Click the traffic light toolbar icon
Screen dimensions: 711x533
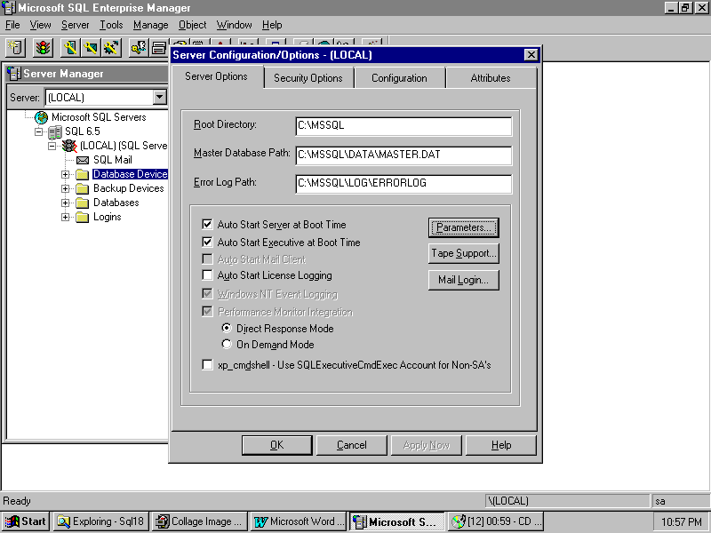pyautogui.click(x=44, y=47)
